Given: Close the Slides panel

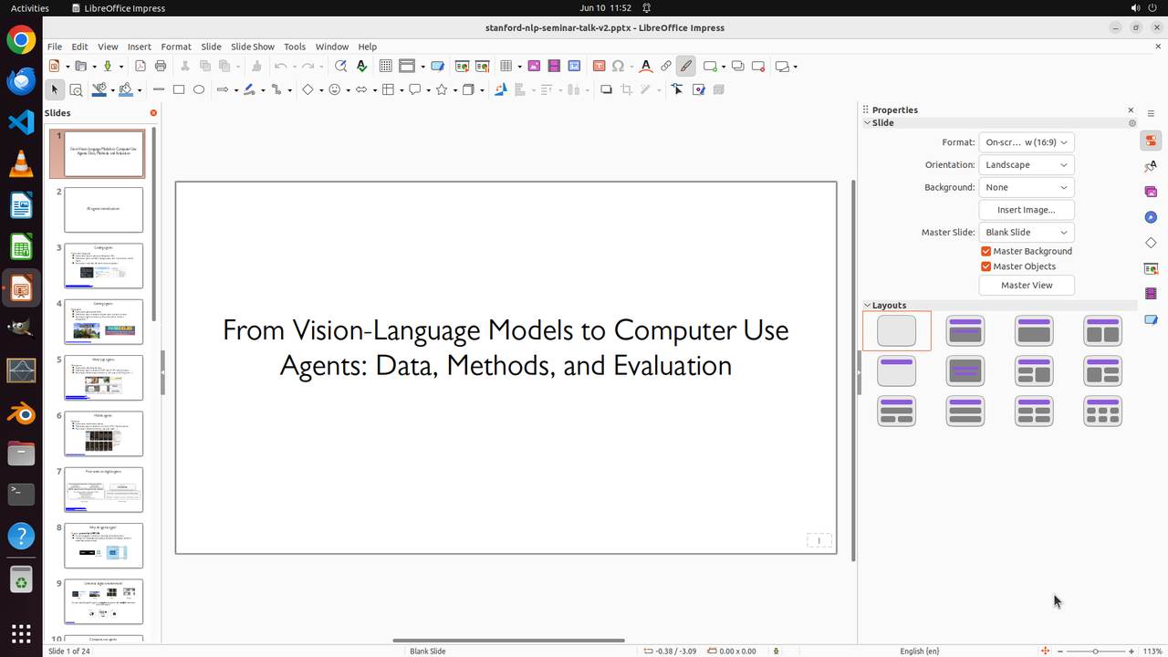Looking at the screenshot, I should 153,113.
